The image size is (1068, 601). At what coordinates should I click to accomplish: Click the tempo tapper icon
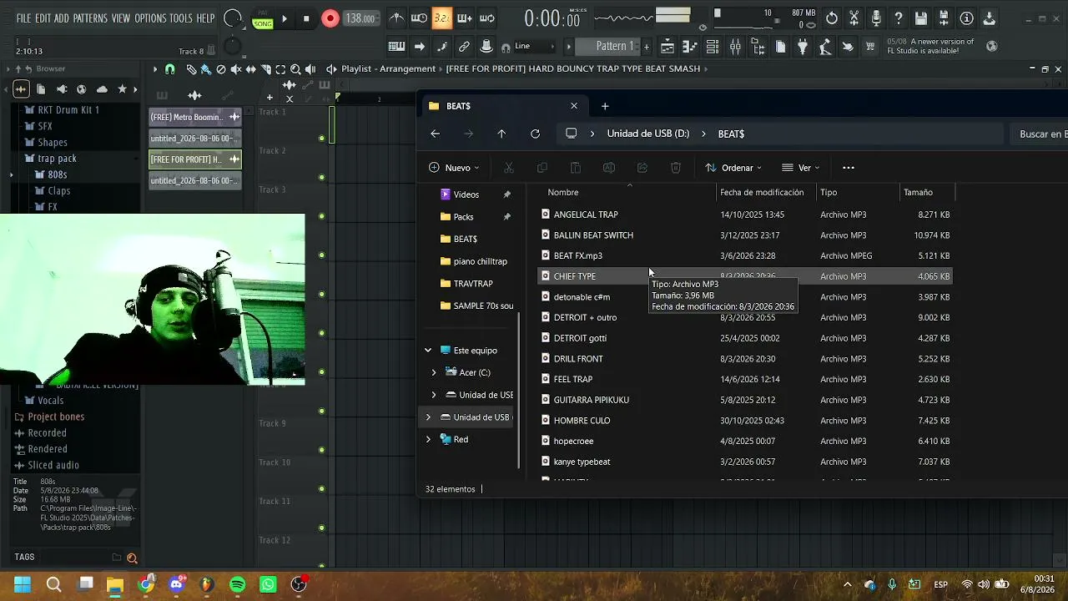[825, 47]
